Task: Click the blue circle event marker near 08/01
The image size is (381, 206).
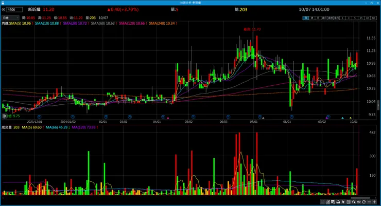Action: click(292, 117)
